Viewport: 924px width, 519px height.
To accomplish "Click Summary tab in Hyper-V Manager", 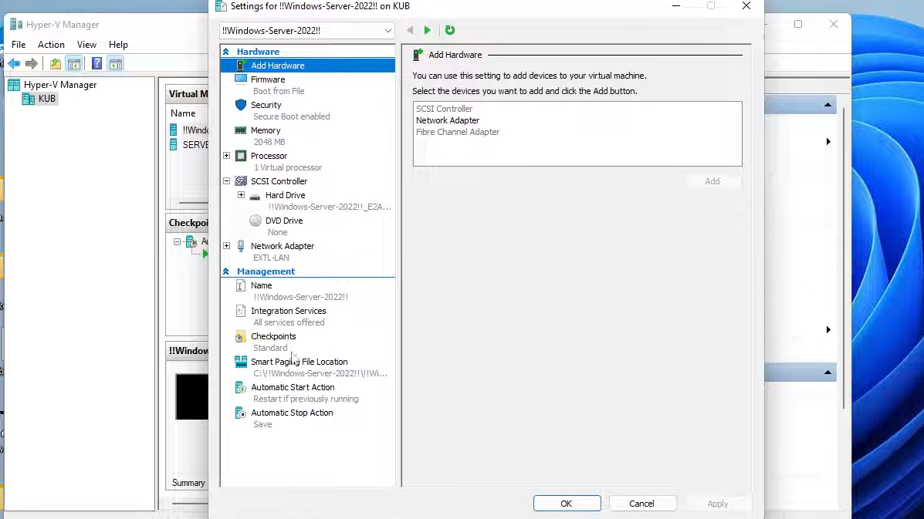I will pyautogui.click(x=188, y=483).
